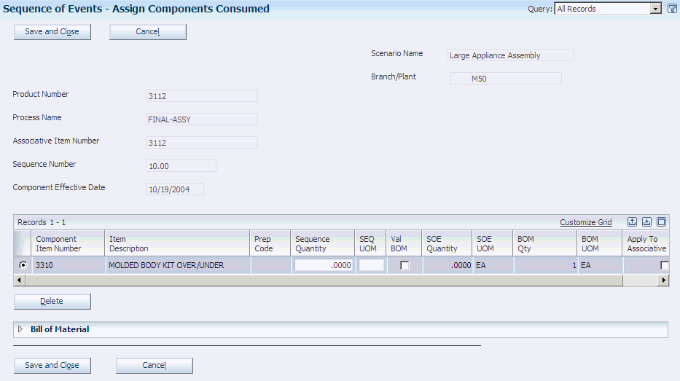Click the Product Number field
This screenshot has height=381, width=680.
click(202, 95)
